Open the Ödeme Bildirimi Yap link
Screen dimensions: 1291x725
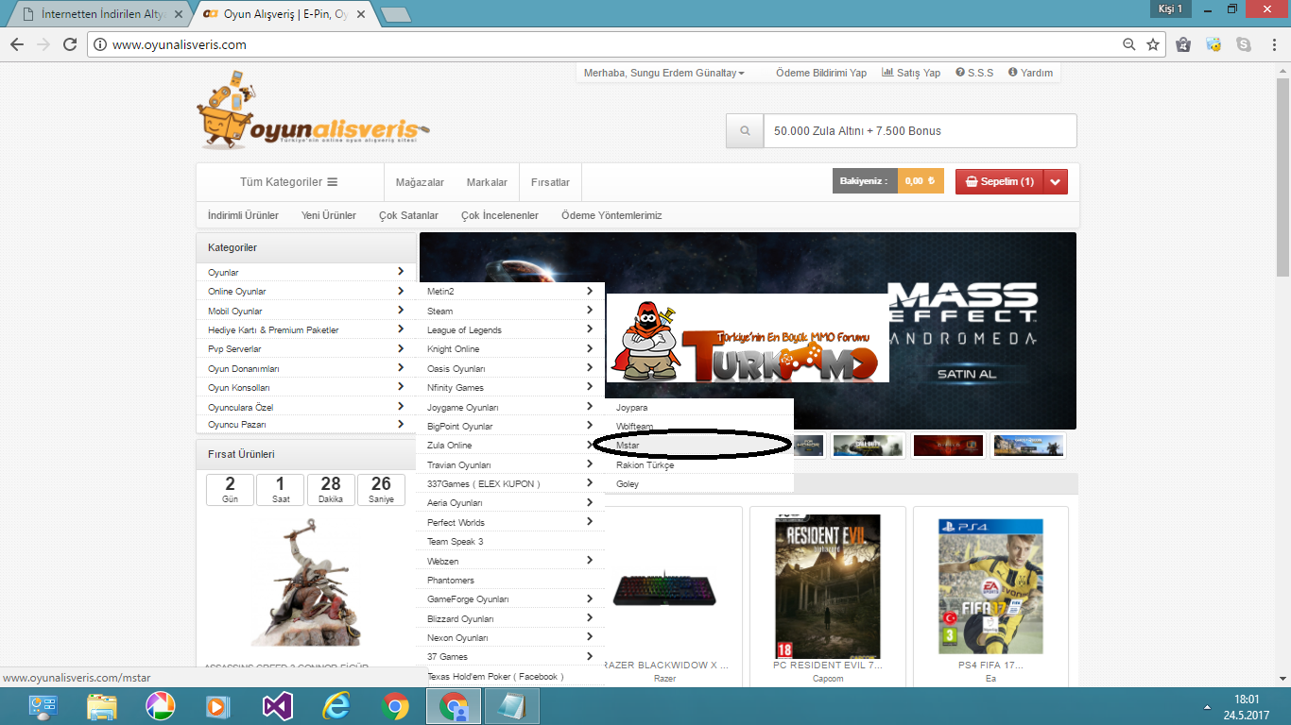point(821,73)
